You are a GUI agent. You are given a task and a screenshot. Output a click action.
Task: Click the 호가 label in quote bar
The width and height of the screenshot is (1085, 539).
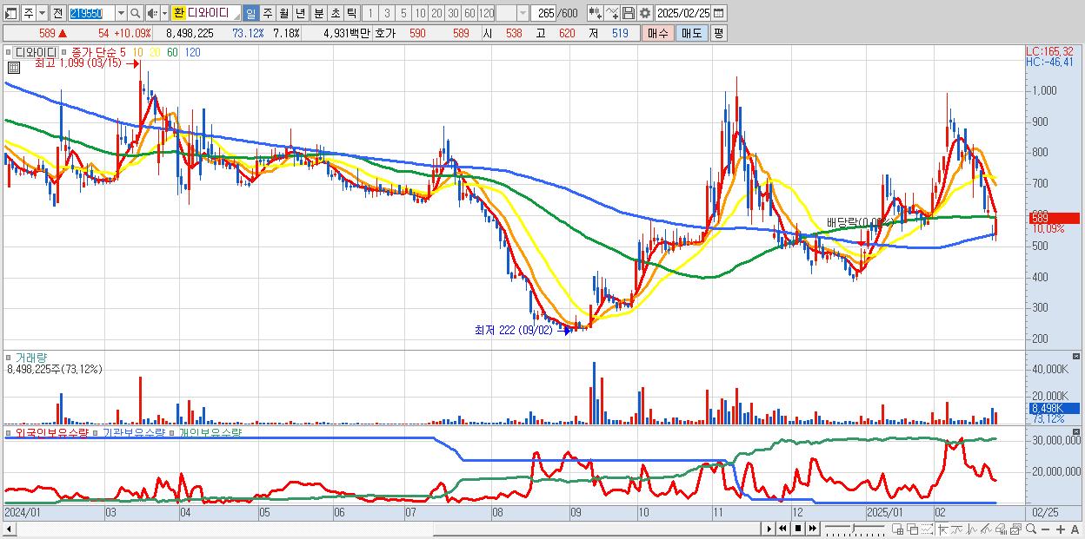(384, 33)
